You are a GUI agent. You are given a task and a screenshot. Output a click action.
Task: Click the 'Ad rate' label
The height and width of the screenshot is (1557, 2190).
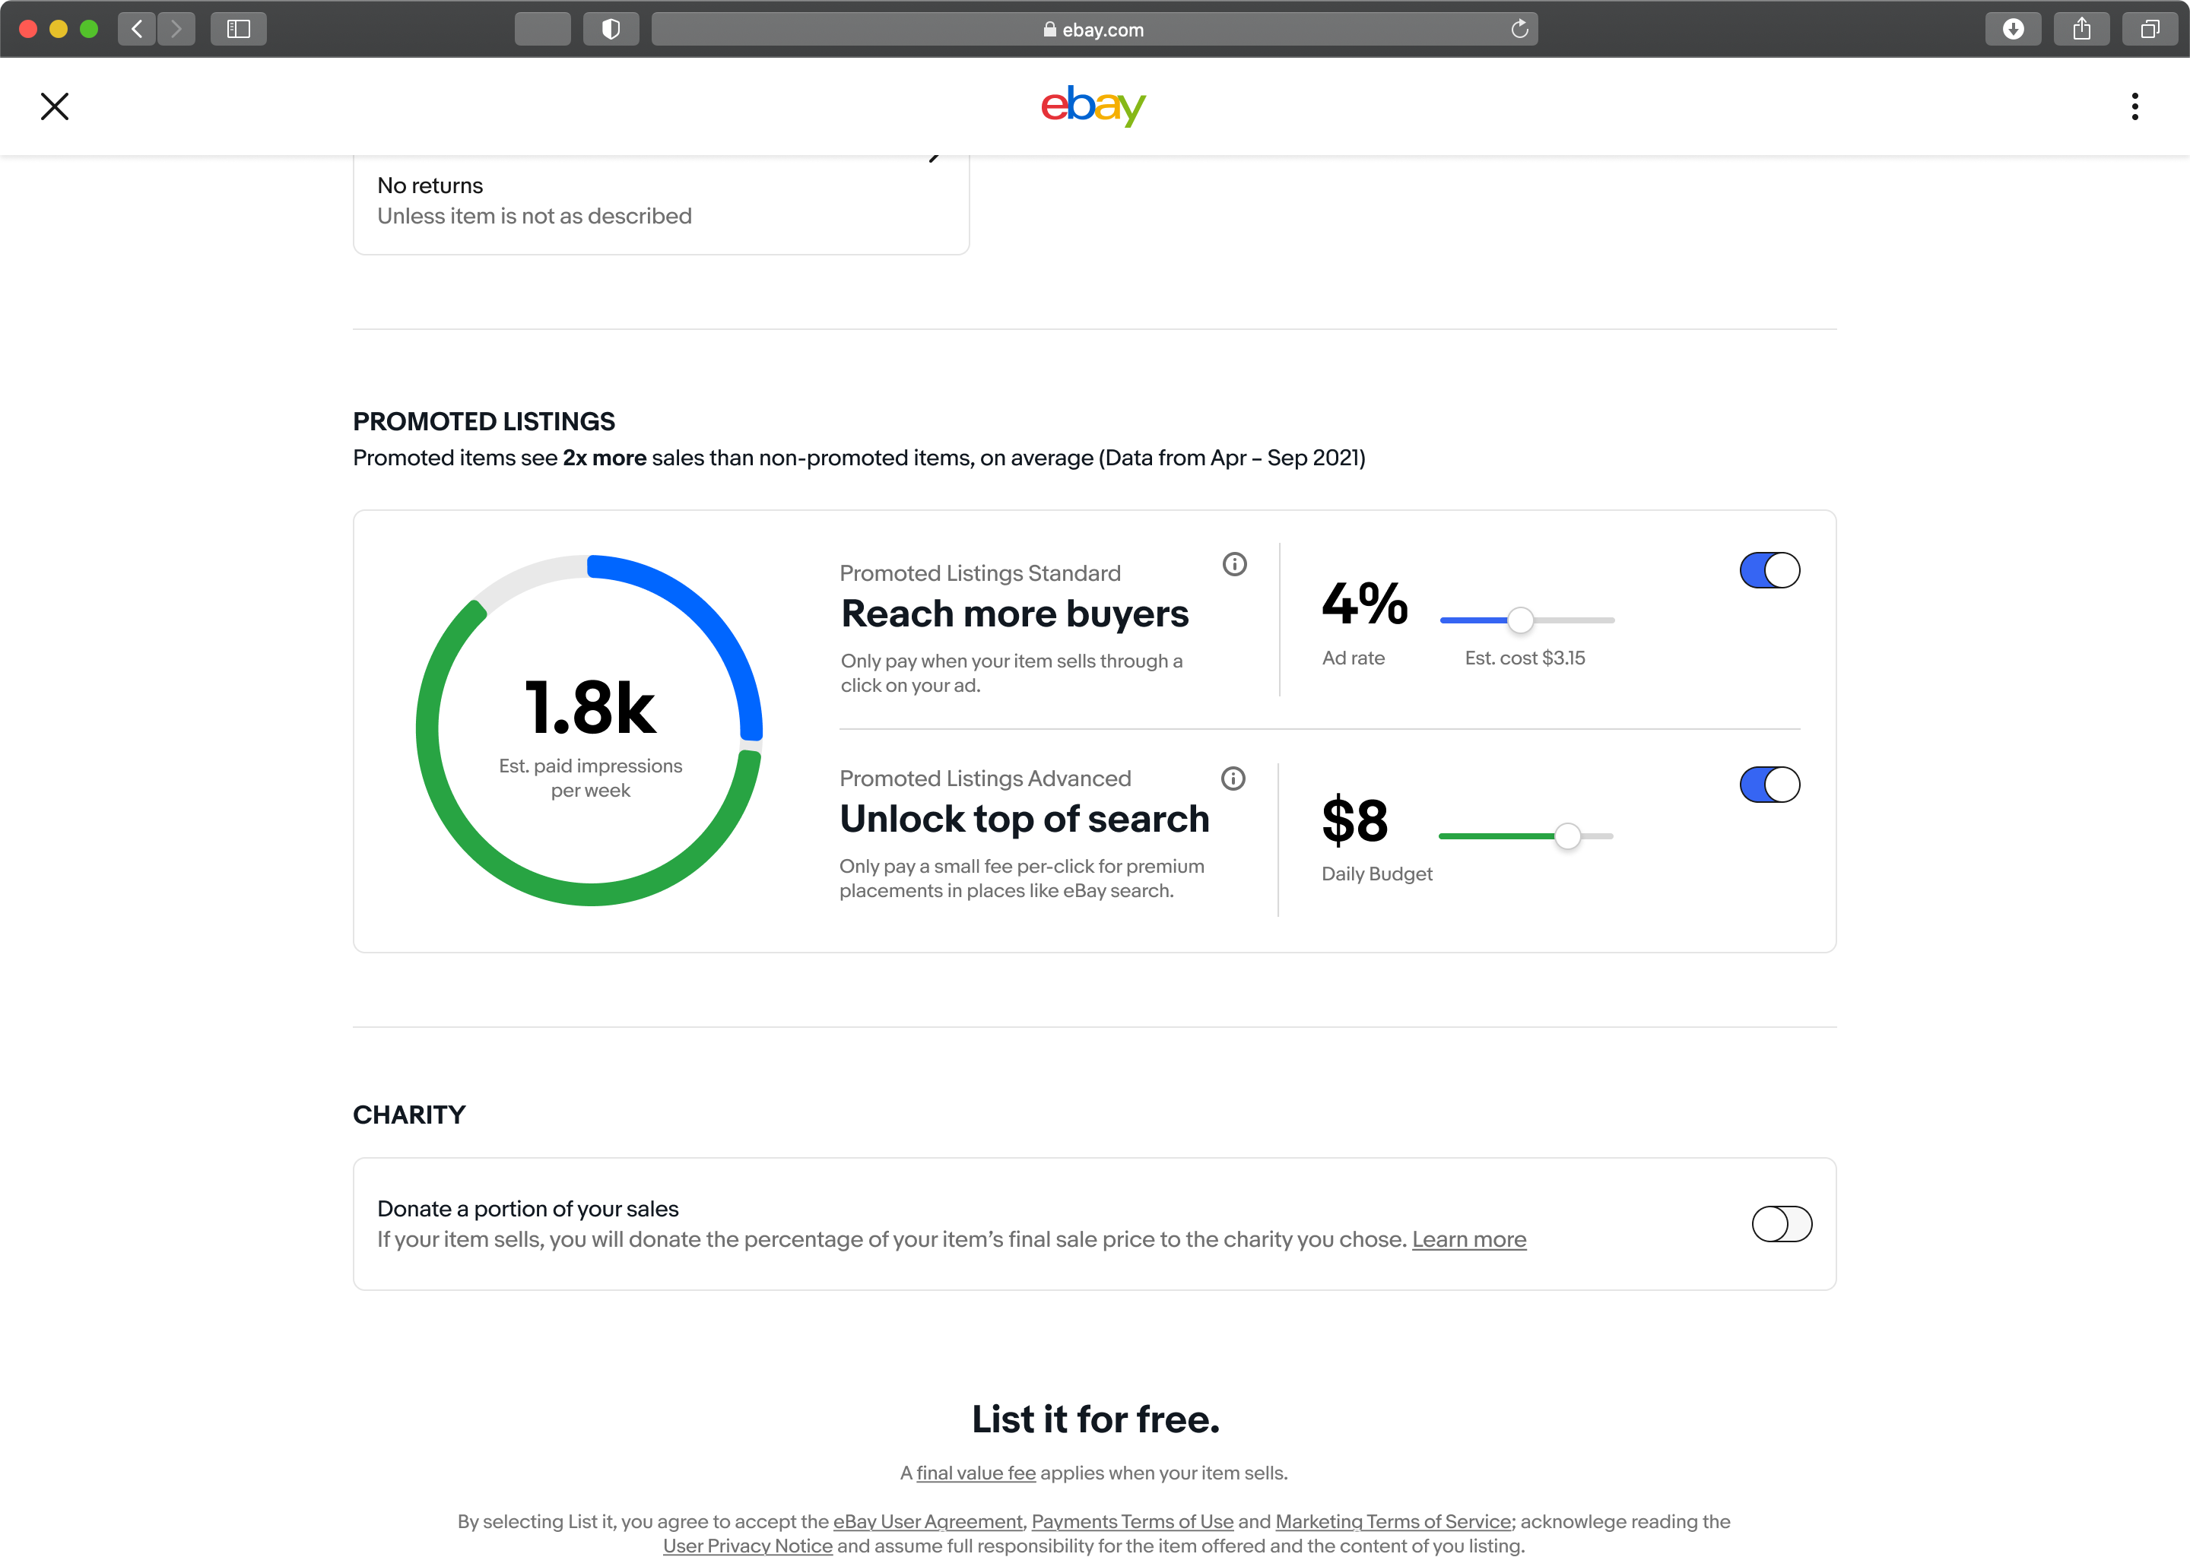[1353, 658]
